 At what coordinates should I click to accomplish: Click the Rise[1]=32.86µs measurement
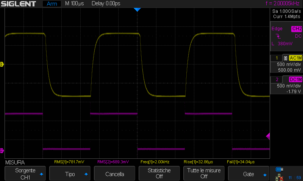click(x=198, y=162)
